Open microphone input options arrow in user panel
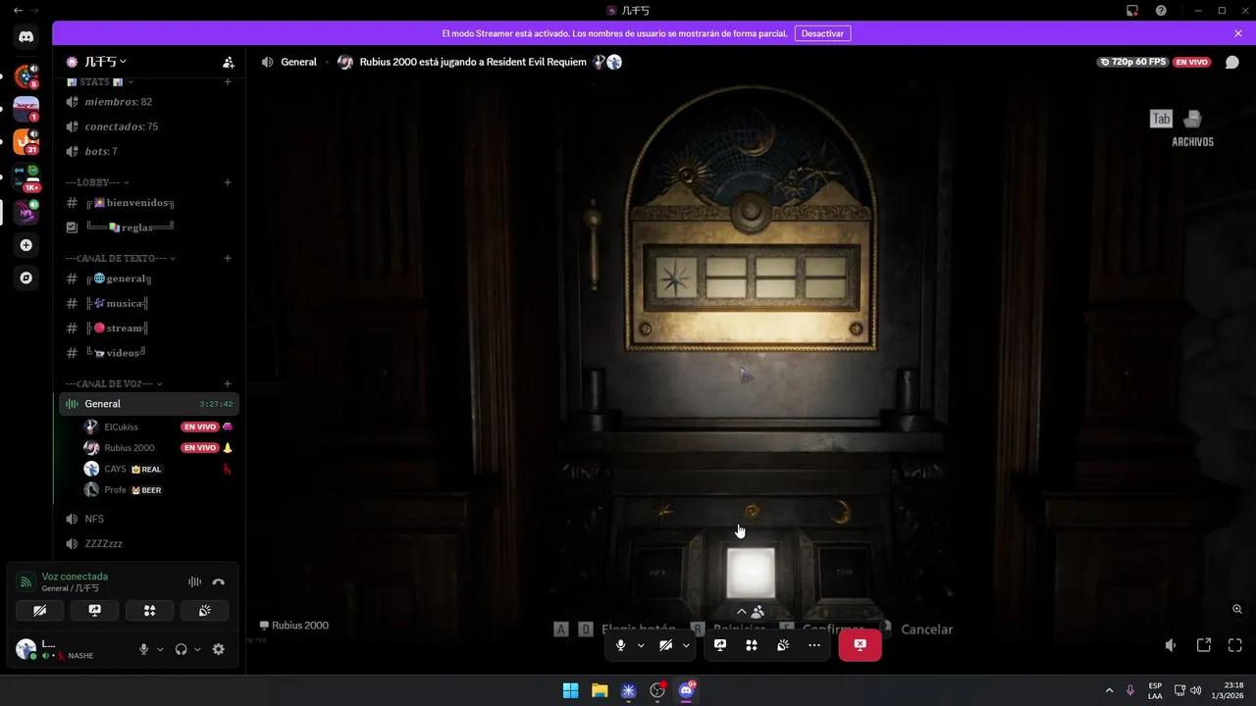The image size is (1256, 706). pos(160,649)
